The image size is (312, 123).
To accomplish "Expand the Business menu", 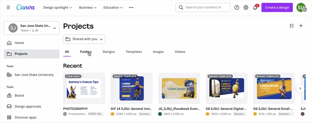I will point(88,8).
